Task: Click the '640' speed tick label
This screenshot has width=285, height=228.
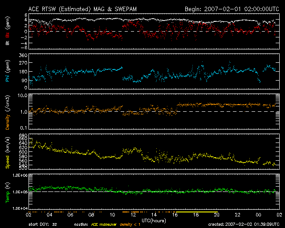Action: click(23, 143)
